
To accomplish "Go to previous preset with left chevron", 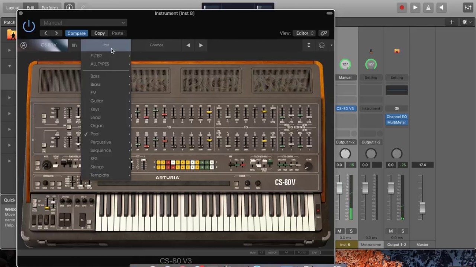I will 46,33.
